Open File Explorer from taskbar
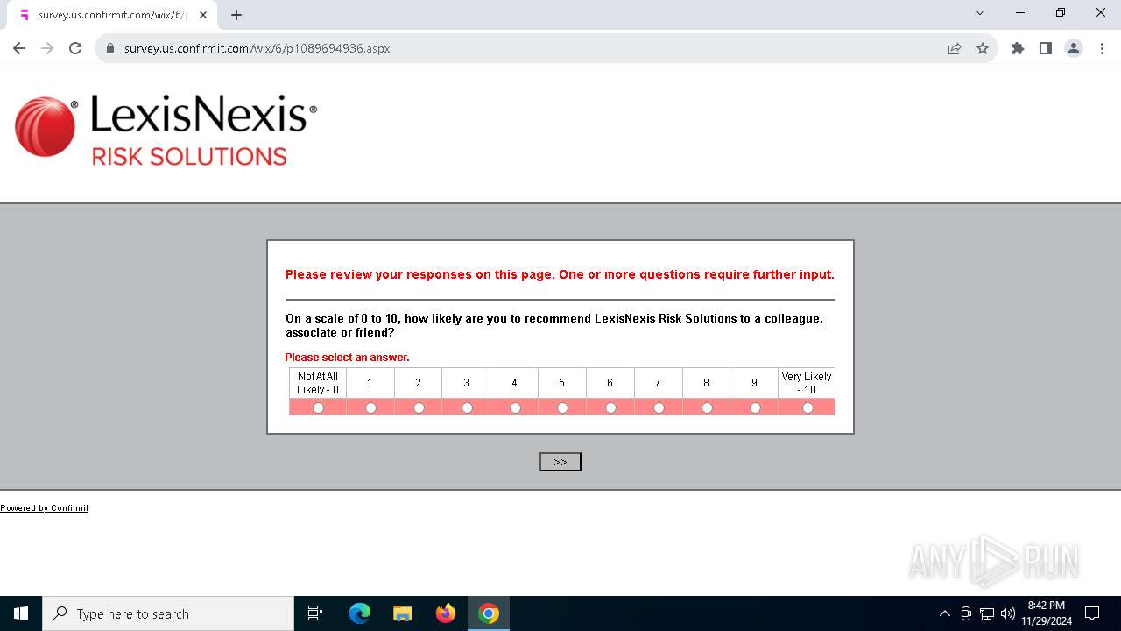Screen dimensions: 1121x631 coord(403,613)
